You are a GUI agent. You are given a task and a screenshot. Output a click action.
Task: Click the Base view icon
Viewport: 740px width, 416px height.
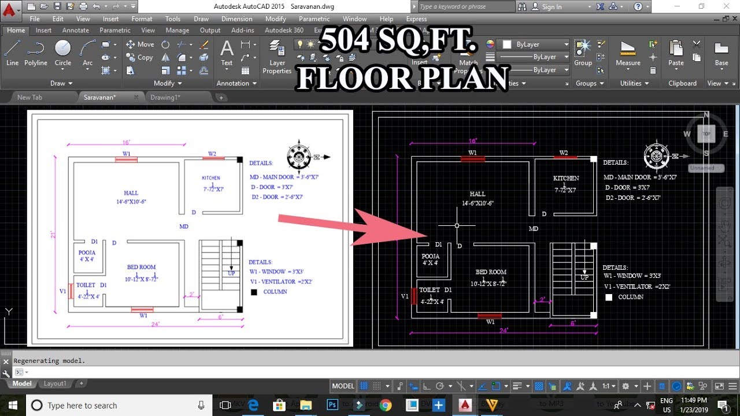pos(721,53)
